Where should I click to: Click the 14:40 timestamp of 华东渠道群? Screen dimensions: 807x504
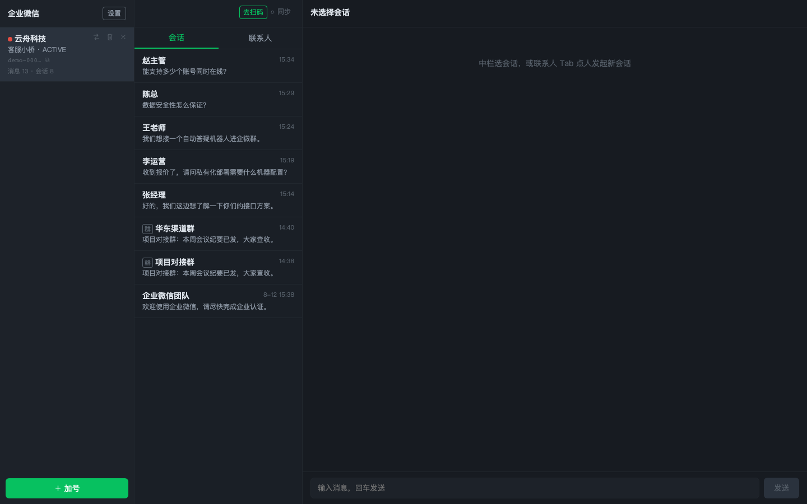(x=286, y=227)
